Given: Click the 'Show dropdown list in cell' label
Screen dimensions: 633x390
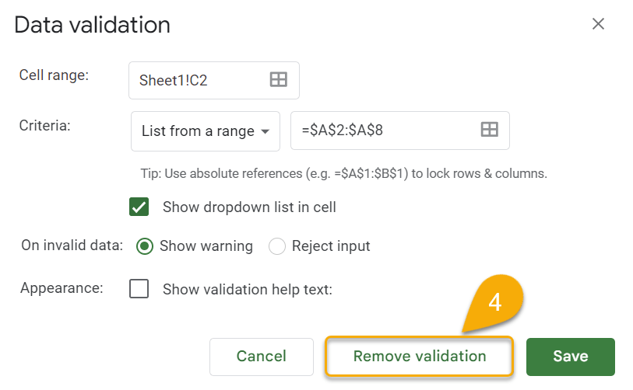Looking at the screenshot, I should (x=249, y=207).
